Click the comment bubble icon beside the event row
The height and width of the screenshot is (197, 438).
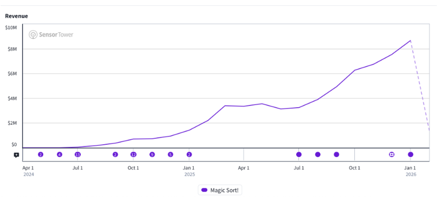point(17,155)
